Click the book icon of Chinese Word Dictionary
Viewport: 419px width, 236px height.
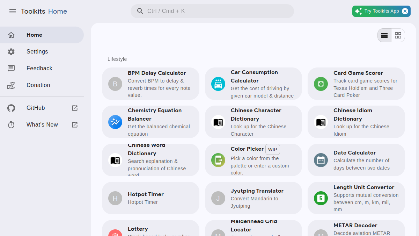115,160
